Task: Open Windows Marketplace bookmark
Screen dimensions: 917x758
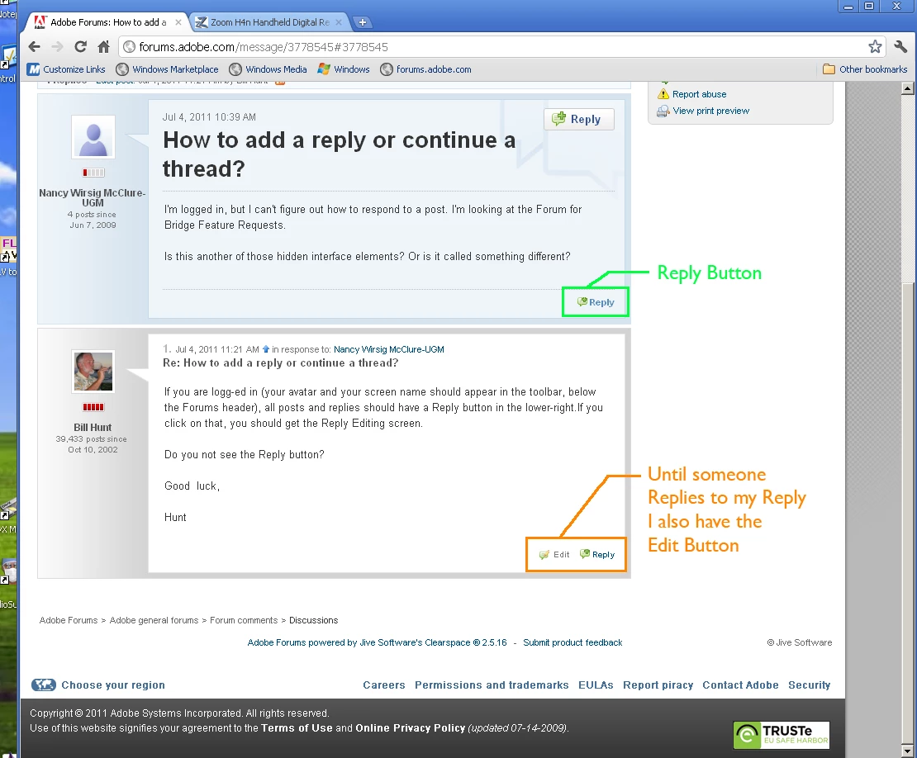Action: click(167, 69)
